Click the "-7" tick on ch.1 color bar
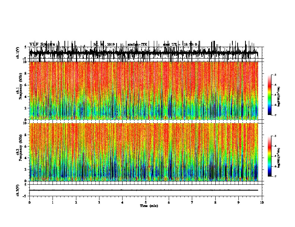The height and width of the screenshot is (227, 295). 275,115
